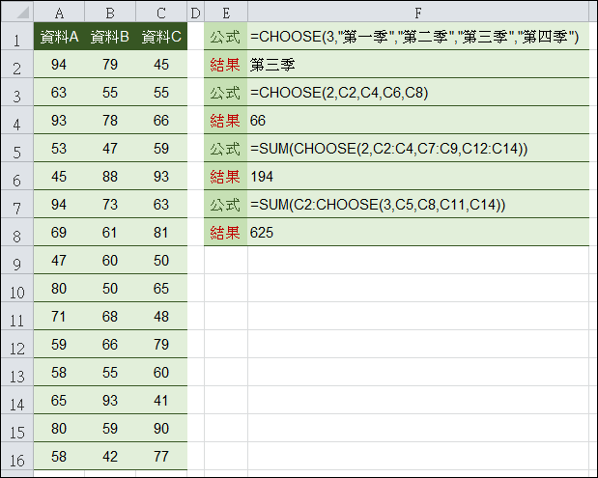Click cell B4 with value 78
The width and height of the screenshot is (598, 478).
[110, 120]
